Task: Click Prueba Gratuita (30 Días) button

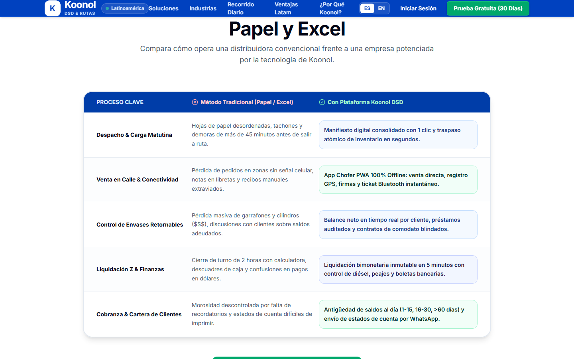Action: (488, 8)
